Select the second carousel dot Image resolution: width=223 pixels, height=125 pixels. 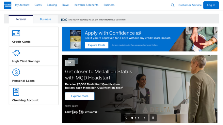(x=135, y=118)
